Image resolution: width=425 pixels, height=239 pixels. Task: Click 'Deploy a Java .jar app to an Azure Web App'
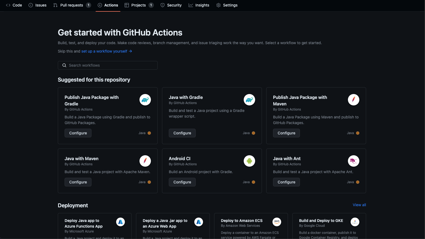(x=165, y=224)
